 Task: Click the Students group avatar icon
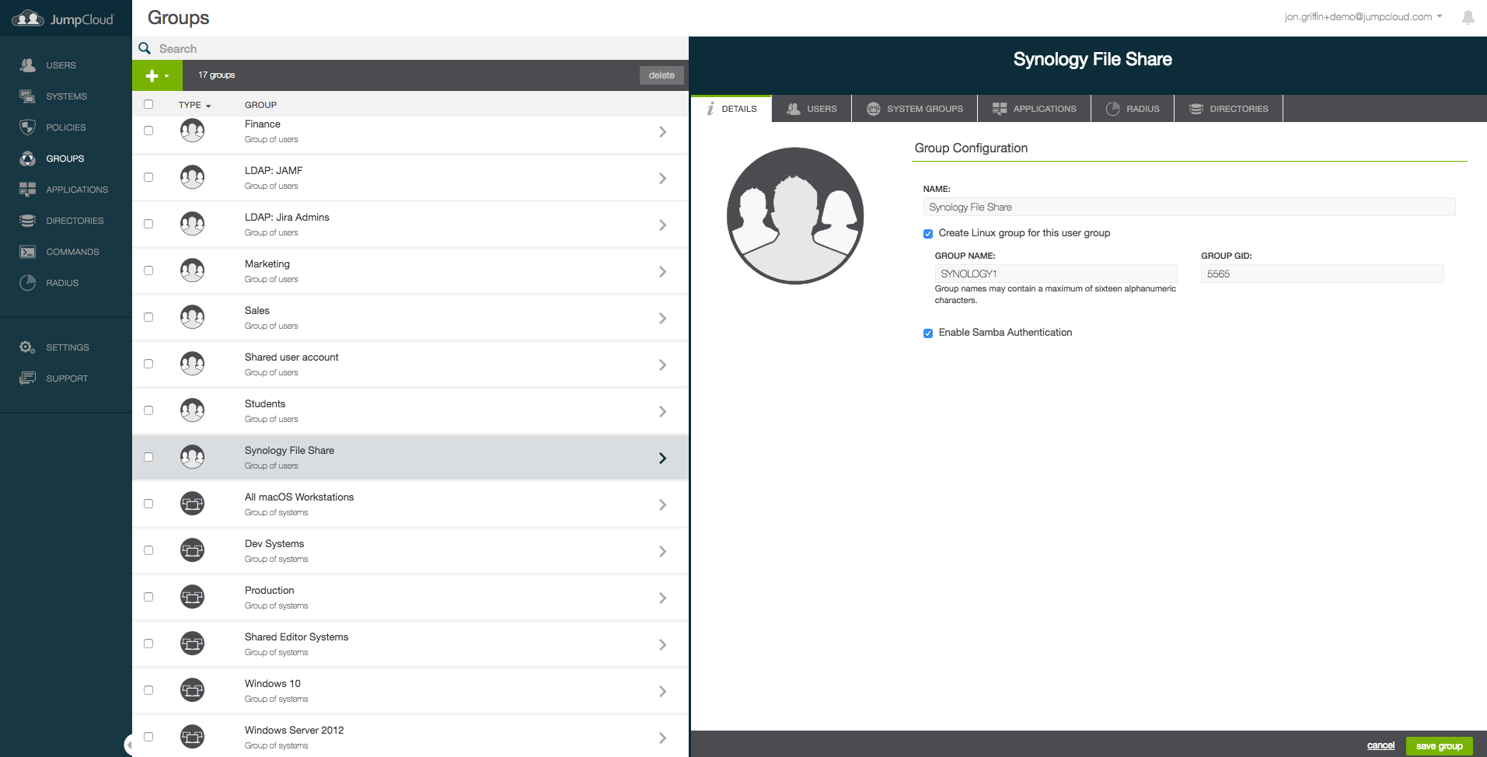pos(192,410)
